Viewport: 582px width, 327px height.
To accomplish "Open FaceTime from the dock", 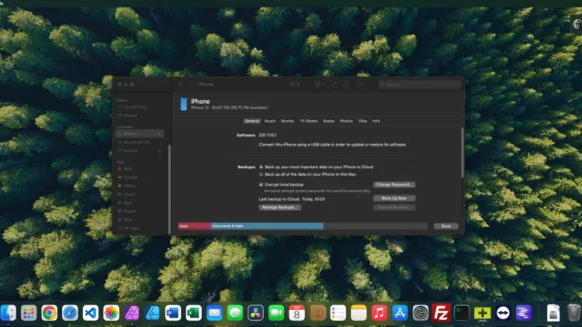I will point(276,313).
